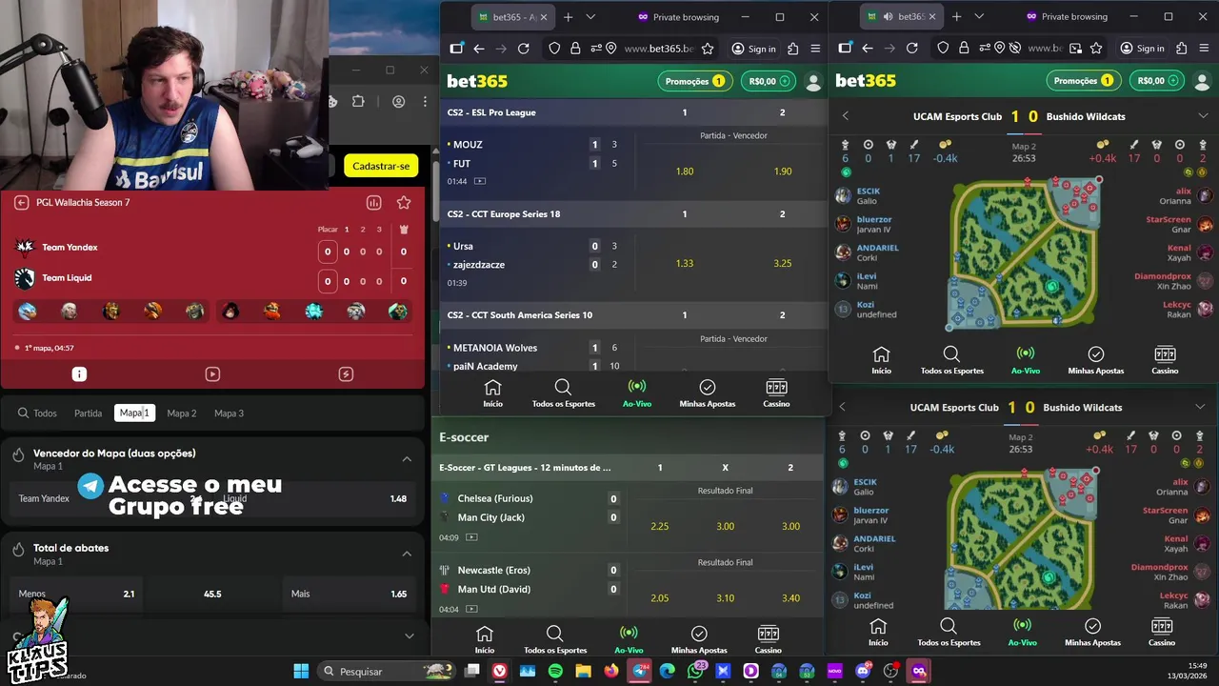Go back in the left bet365 browser
The image size is (1219, 686).
tap(479, 49)
